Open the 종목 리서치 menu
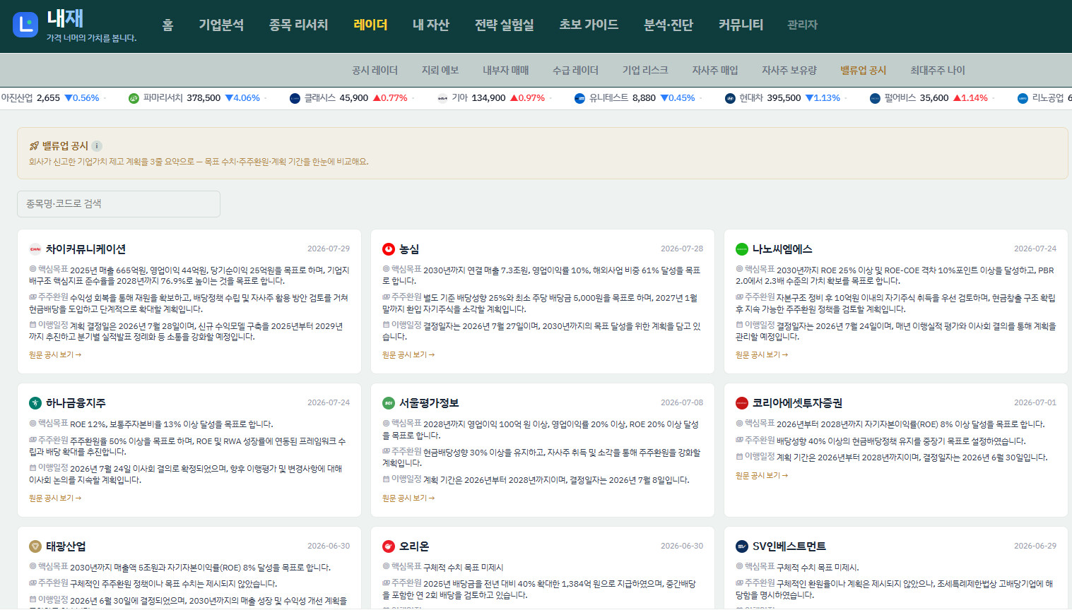Viewport: 1072px width, 610px height. coord(299,25)
